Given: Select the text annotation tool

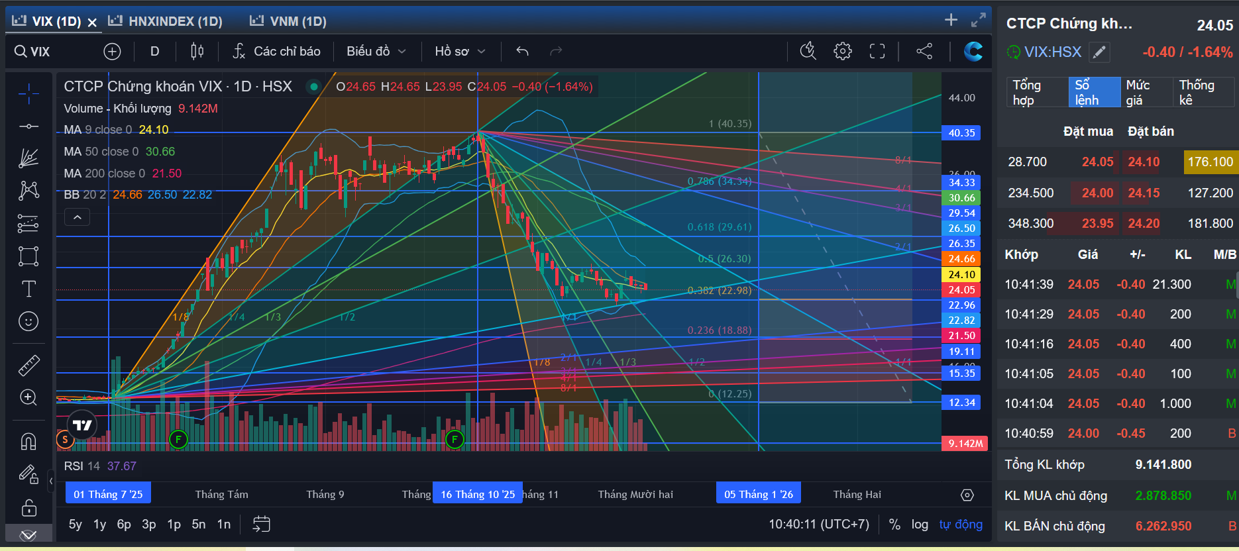Looking at the screenshot, I should [x=28, y=289].
